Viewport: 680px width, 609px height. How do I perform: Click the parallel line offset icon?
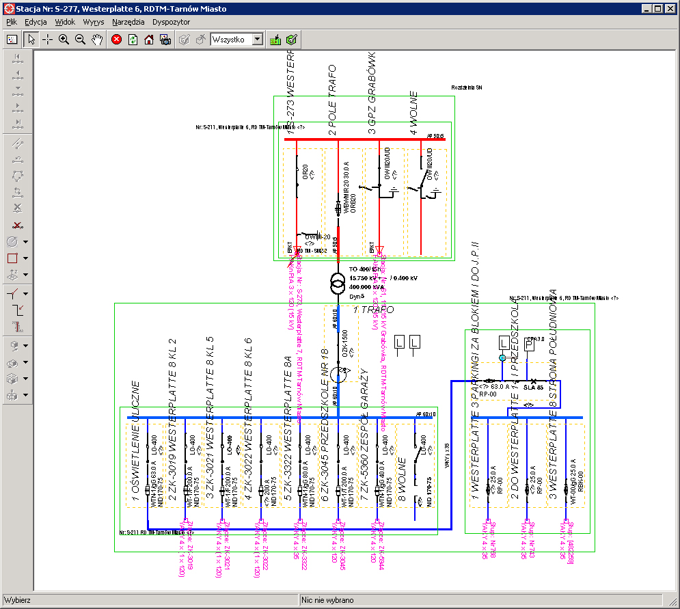tap(17, 144)
